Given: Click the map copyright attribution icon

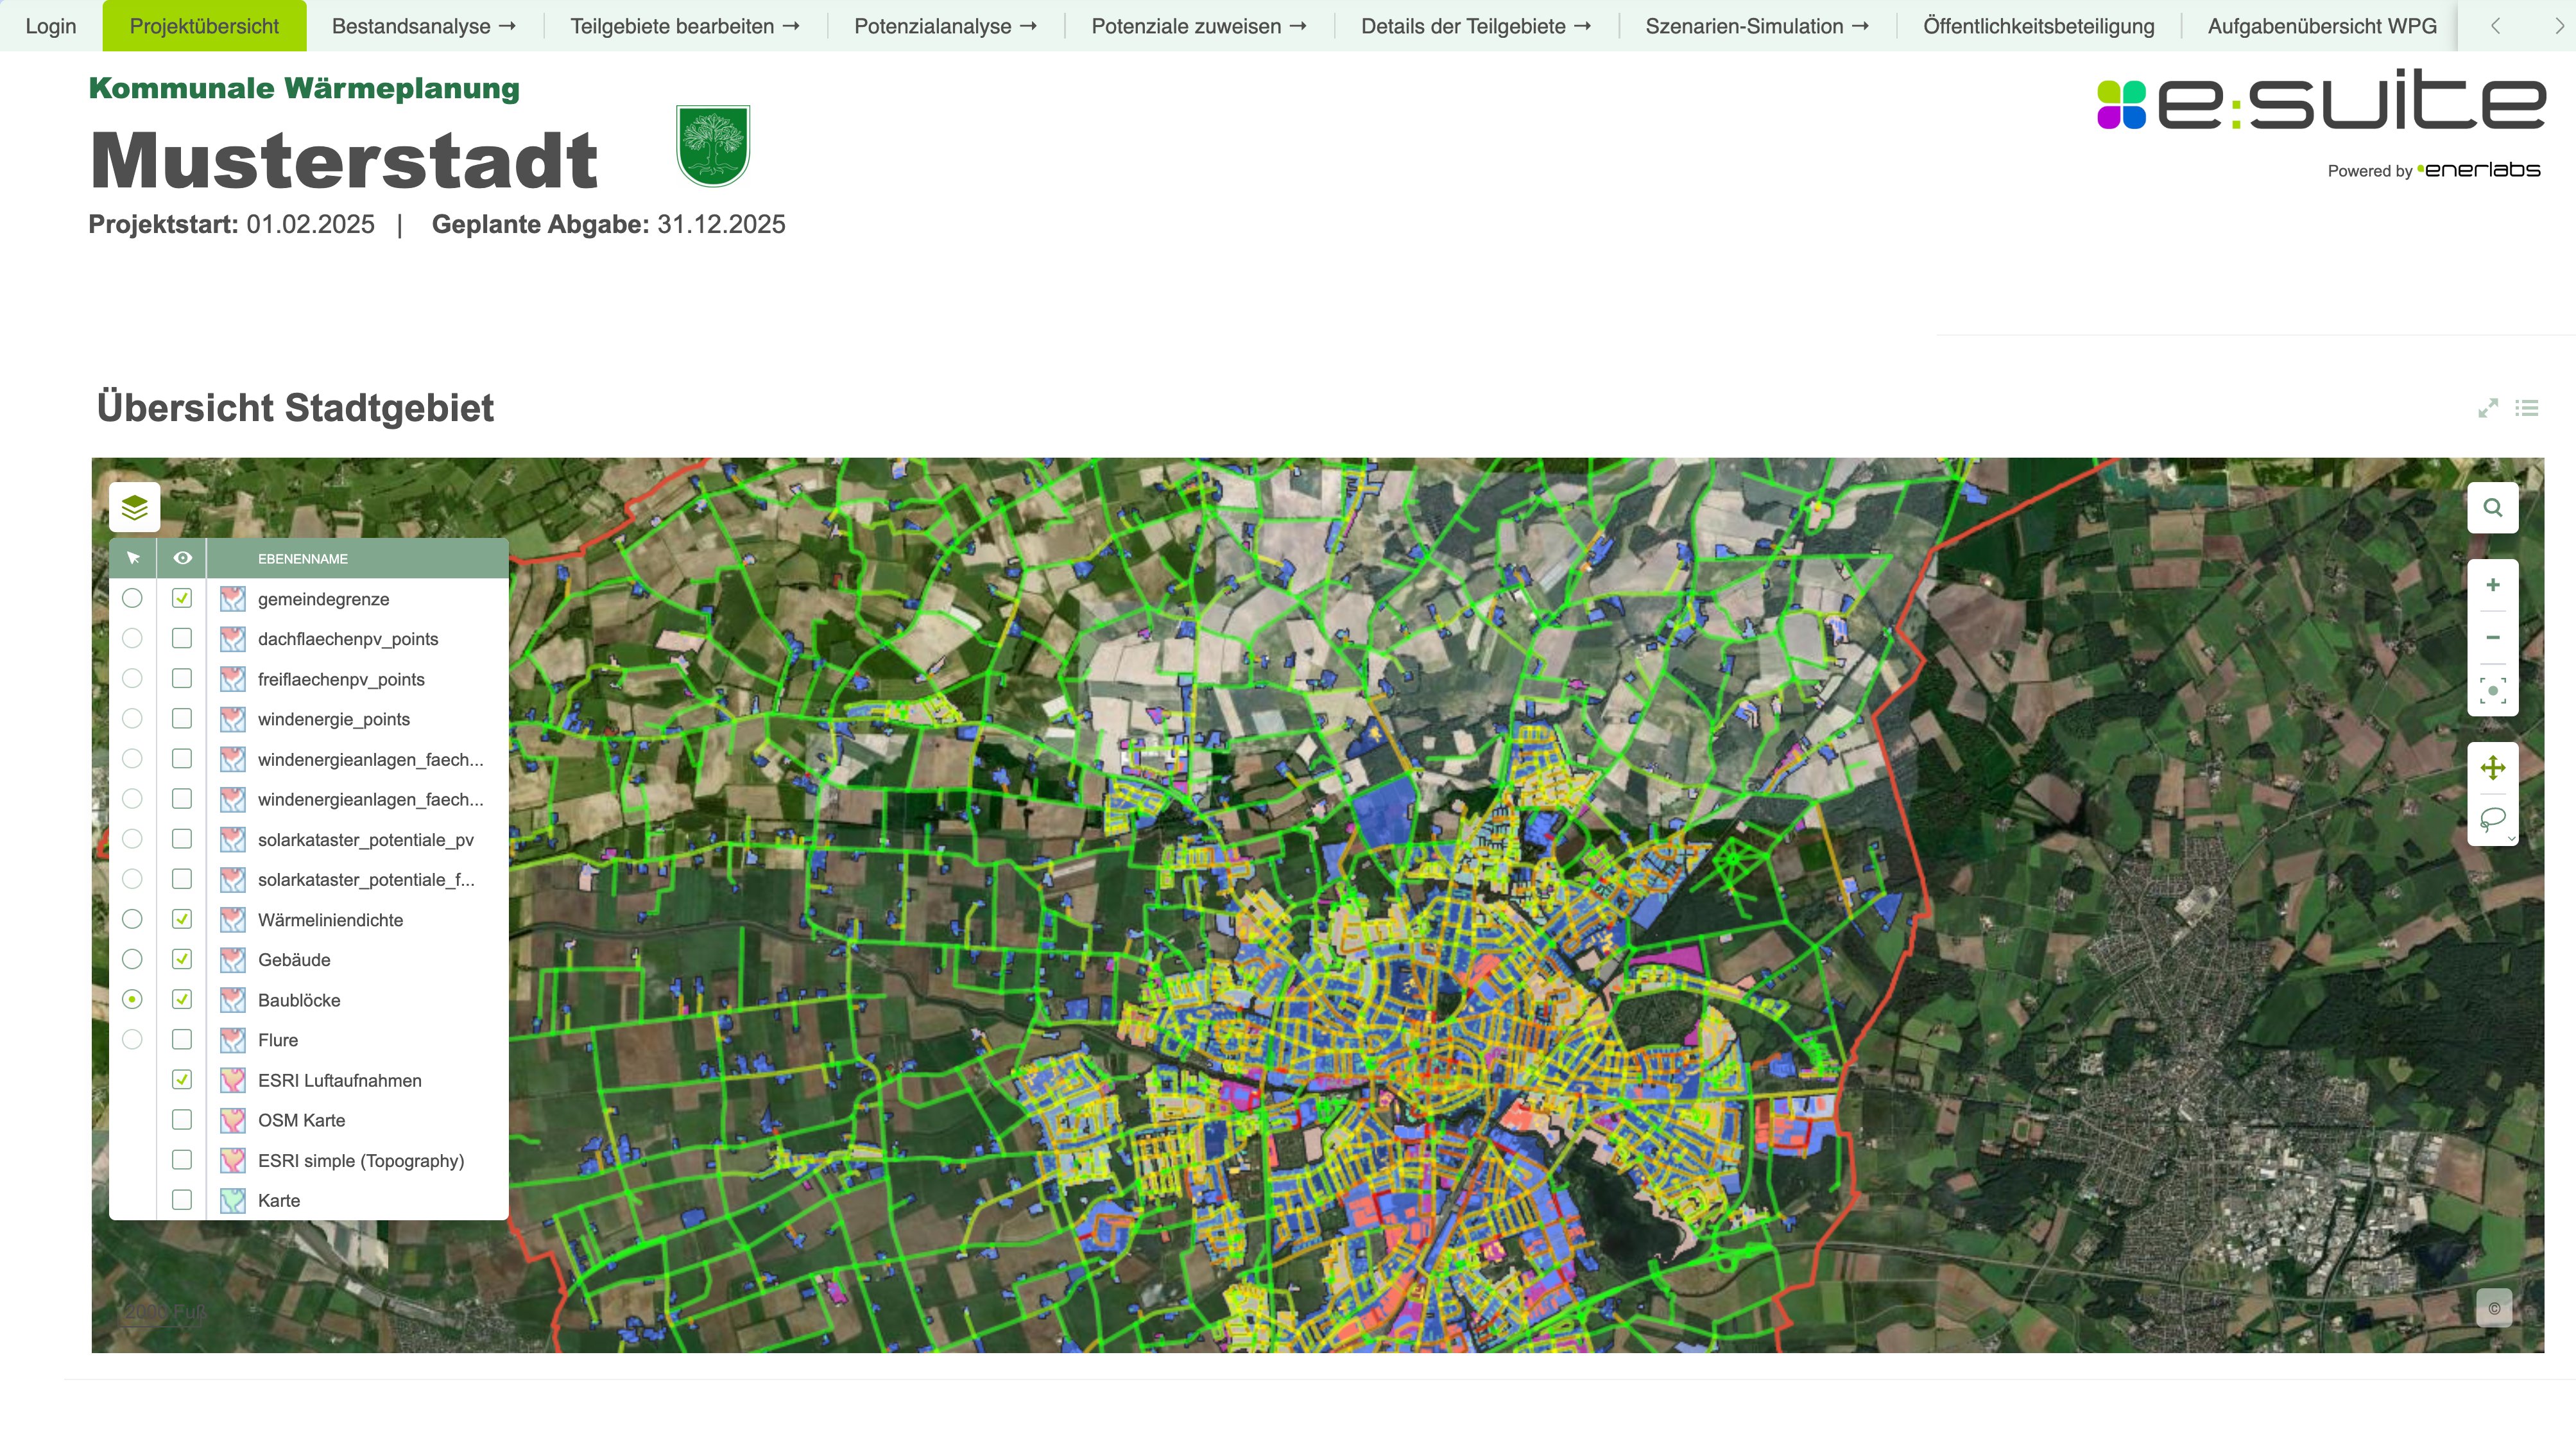Looking at the screenshot, I should (x=2493, y=1308).
